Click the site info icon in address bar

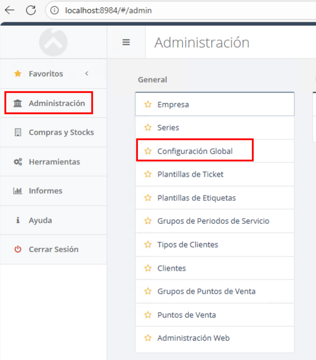pos(55,11)
